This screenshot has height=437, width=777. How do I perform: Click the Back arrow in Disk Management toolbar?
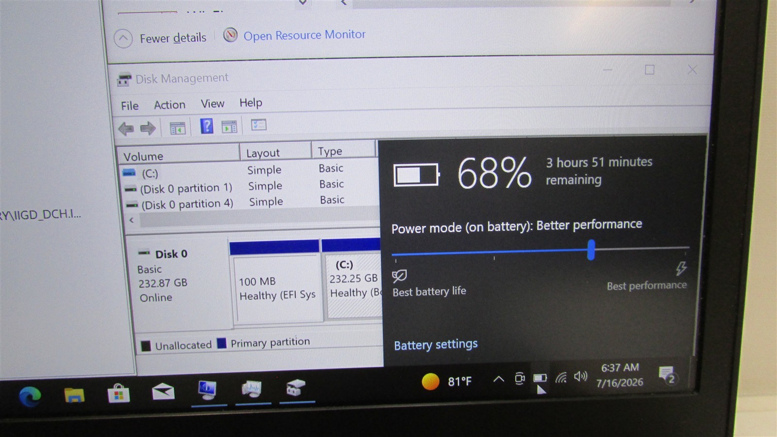(126, 129)
